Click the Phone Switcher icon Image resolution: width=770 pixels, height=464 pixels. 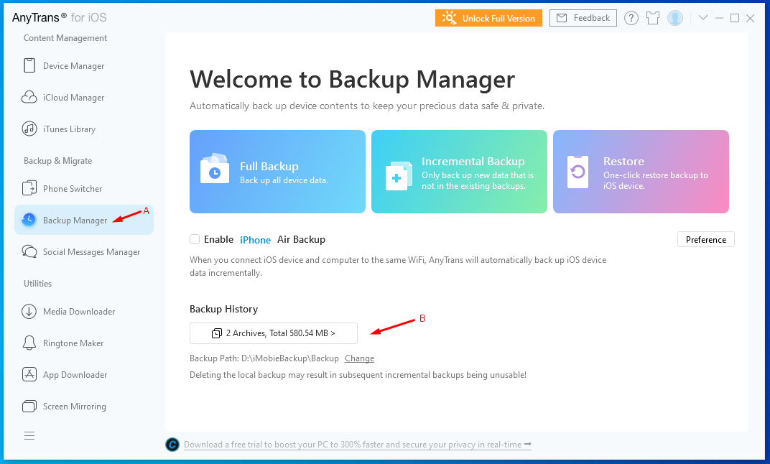click(x=29, y=188)
